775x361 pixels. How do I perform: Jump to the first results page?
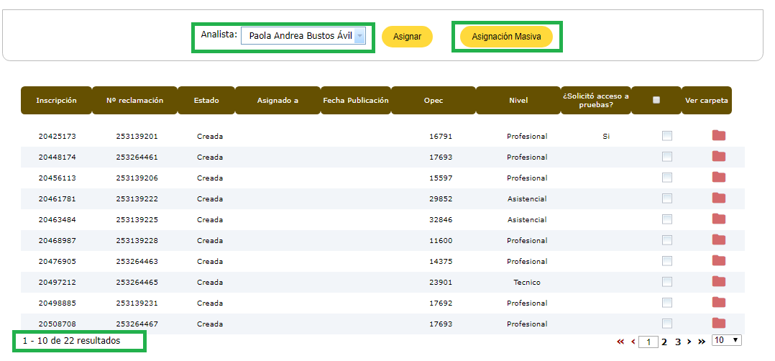[x=620, y=342]
